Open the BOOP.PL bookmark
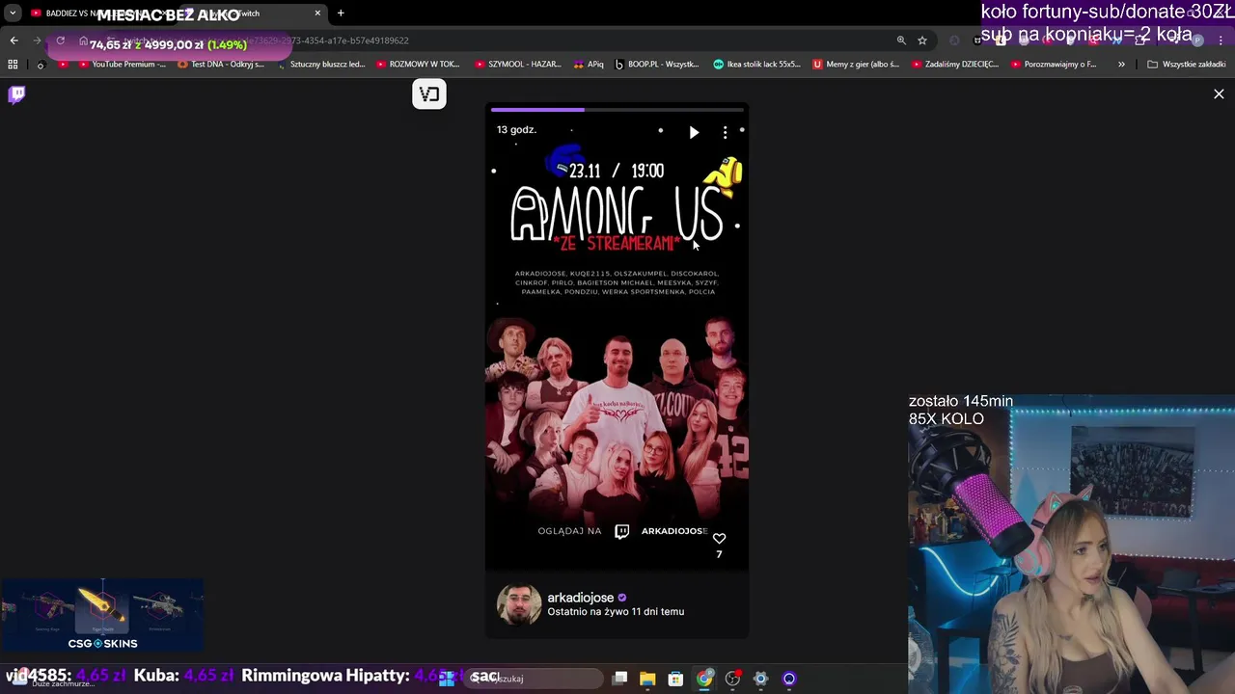This screenshot has width=1235, height=694. [x=657, y=65]
